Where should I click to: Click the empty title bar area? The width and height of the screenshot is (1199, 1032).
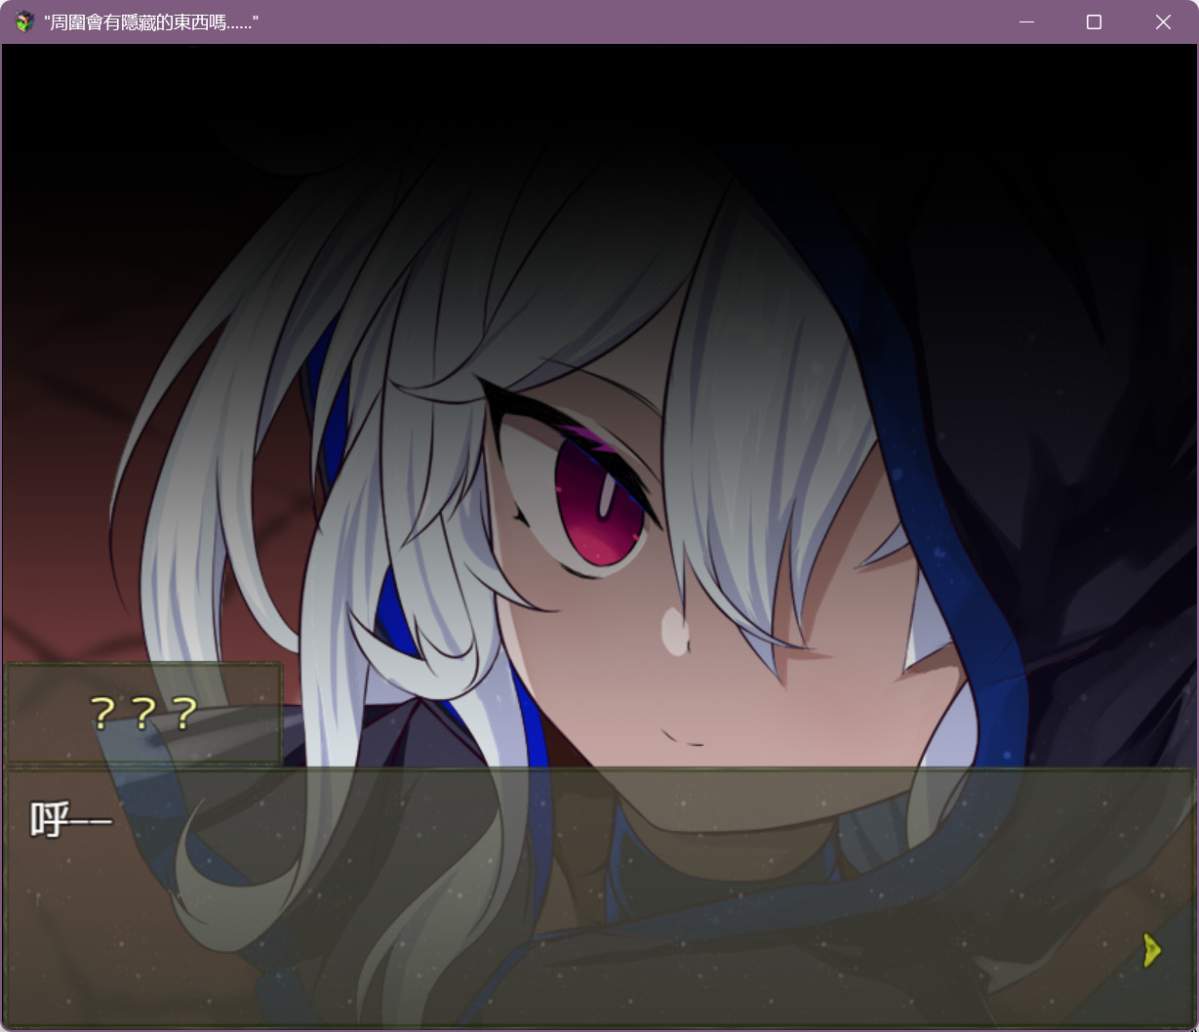tap(634, 21)
